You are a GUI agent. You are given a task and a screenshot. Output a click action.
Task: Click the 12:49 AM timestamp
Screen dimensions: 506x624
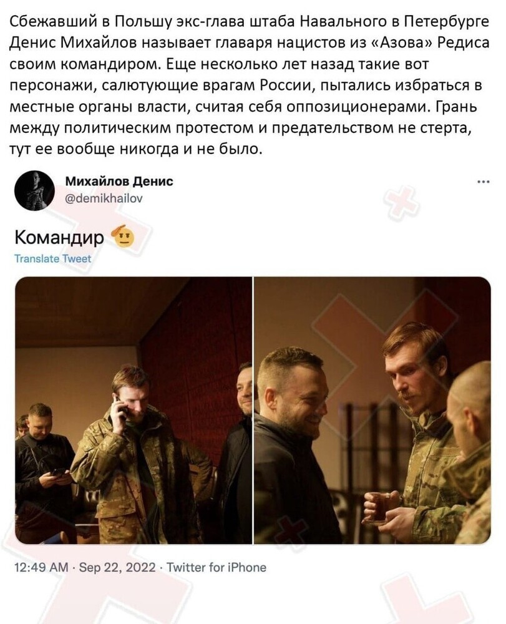[41, 567]
